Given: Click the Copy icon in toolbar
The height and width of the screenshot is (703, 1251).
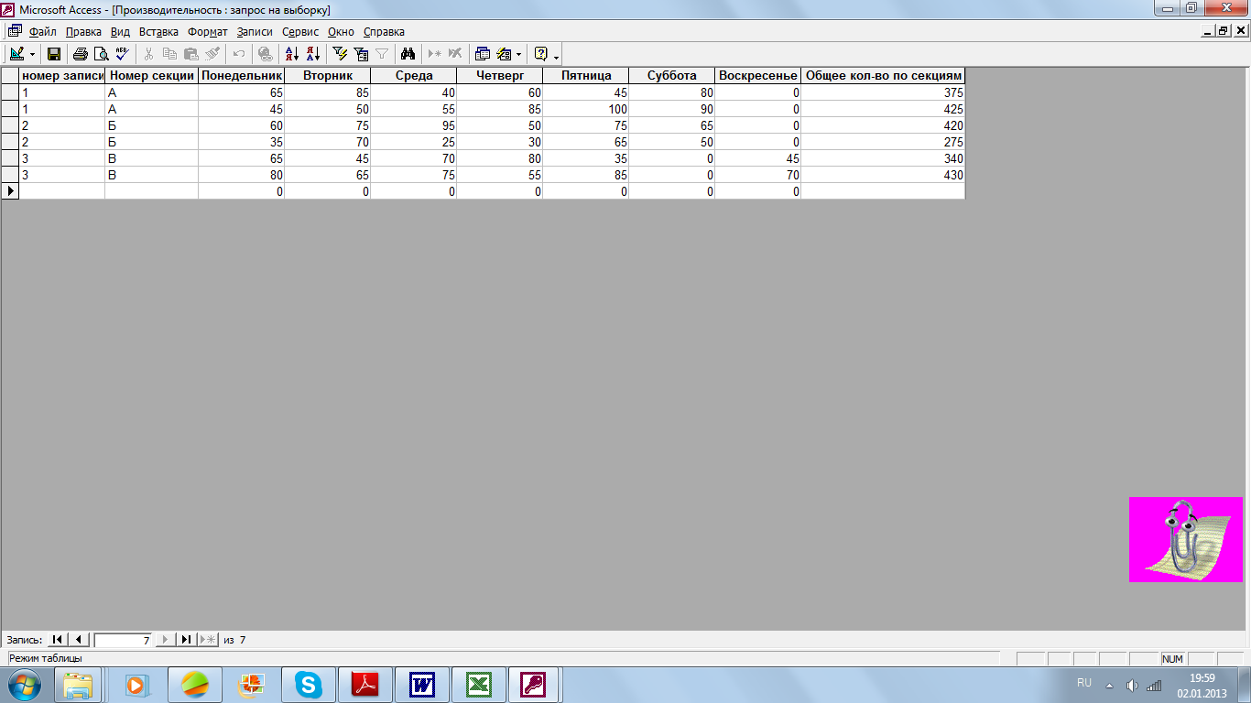Looking at the screenshot, I should (169, 54).
